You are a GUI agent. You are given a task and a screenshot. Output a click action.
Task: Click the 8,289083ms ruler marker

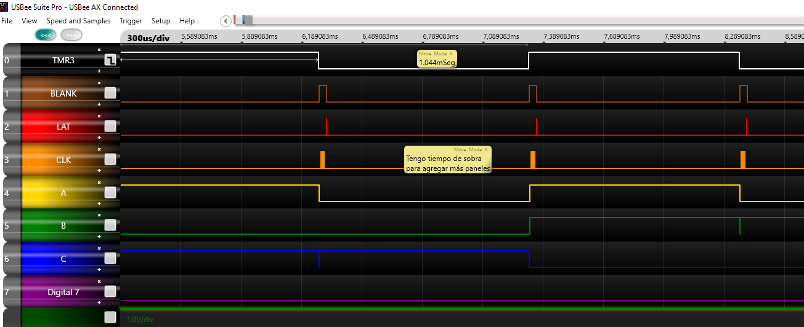coord(743,36)
